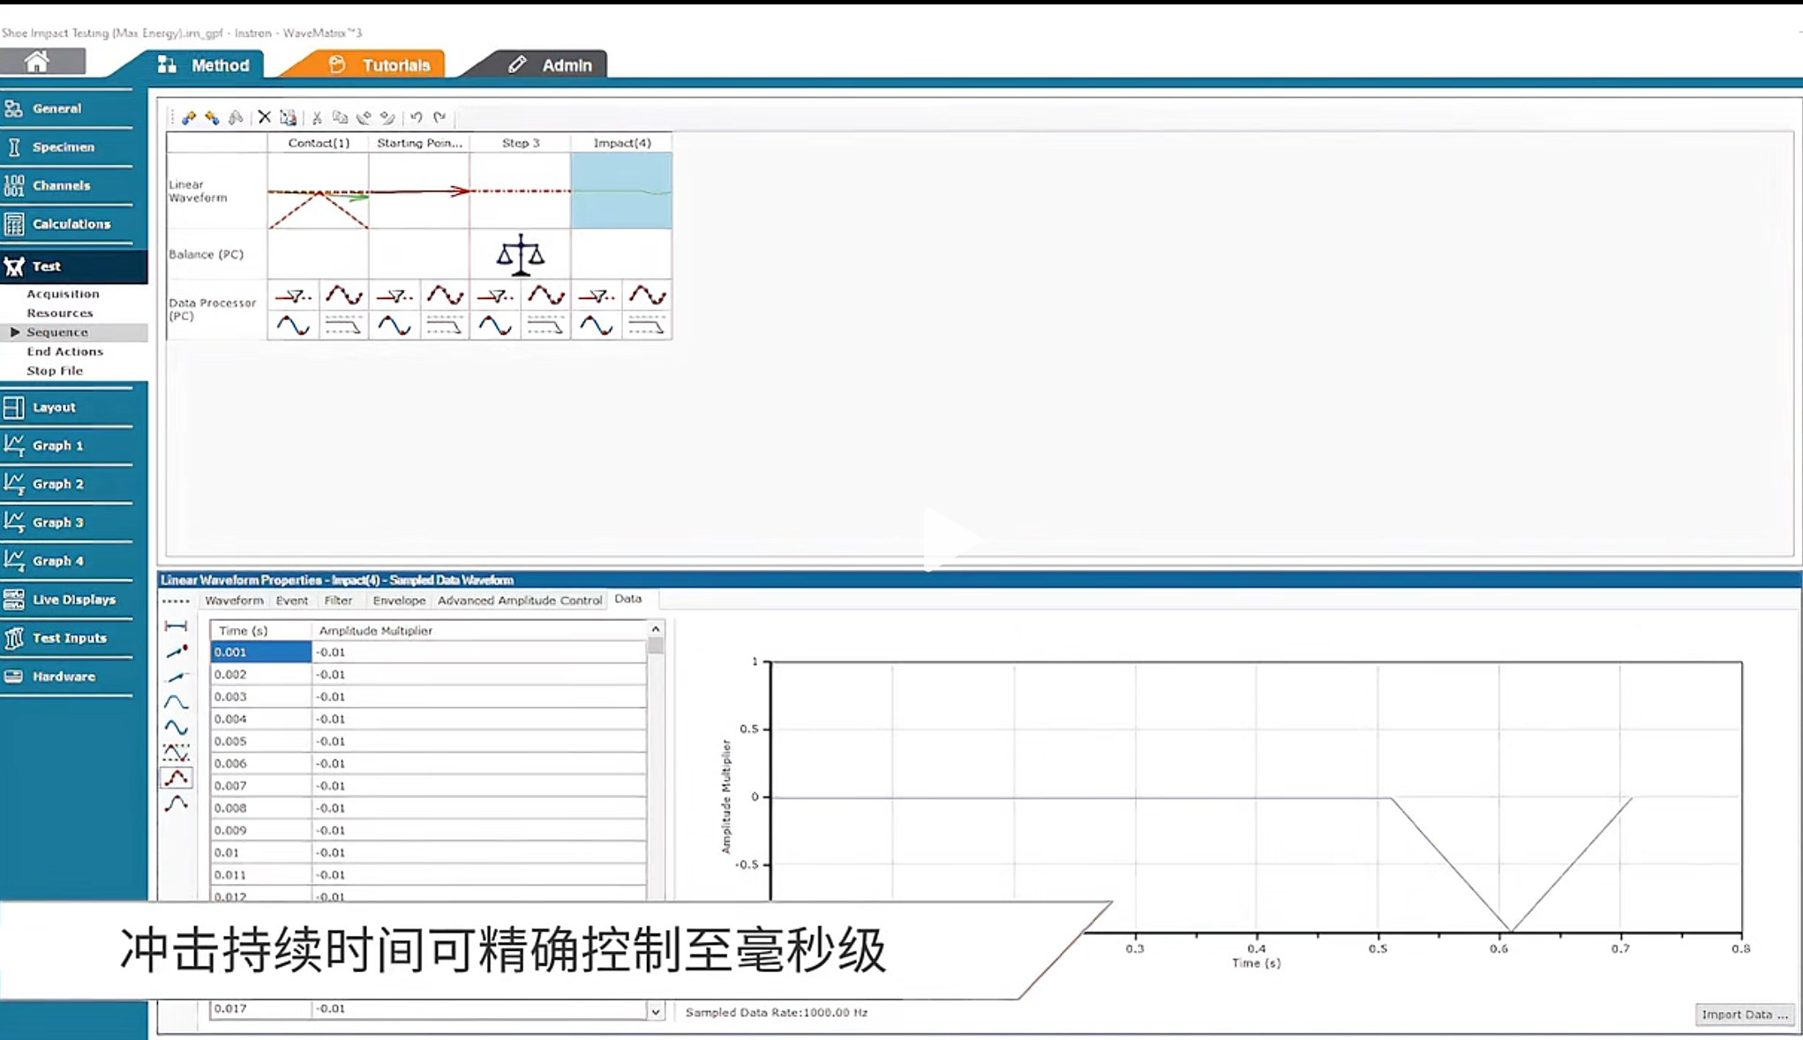Screen dimensions: 1803x1040
Task: Select the sampled data waveform icon
Action: 177,778
